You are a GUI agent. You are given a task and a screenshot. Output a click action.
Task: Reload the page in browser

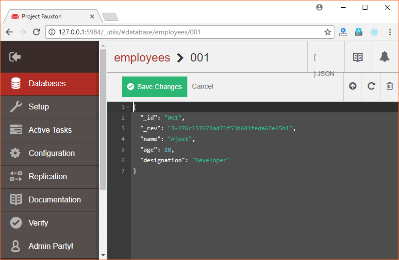36,32
